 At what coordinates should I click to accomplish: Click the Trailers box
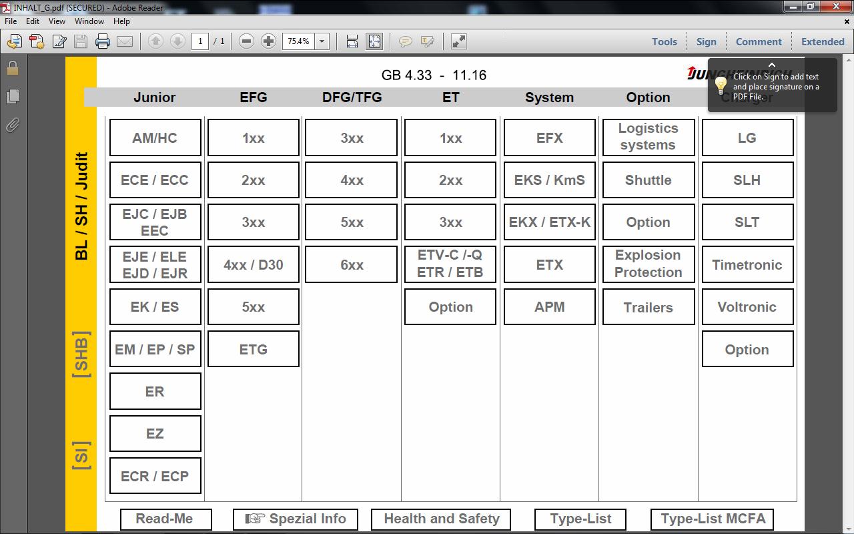[649, 308]
